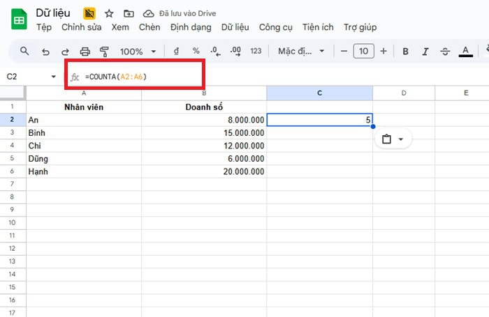
Task: Select the cell containing Hạnh
Action: (84, 171)
